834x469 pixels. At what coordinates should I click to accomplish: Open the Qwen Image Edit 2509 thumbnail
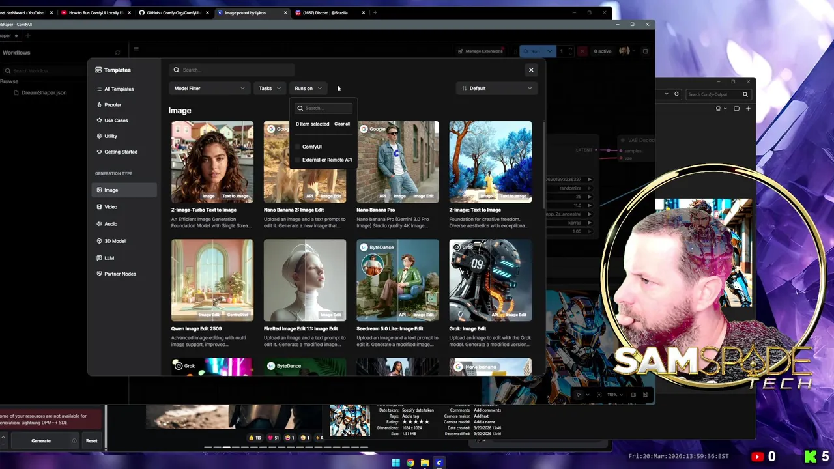pos(212,280)
